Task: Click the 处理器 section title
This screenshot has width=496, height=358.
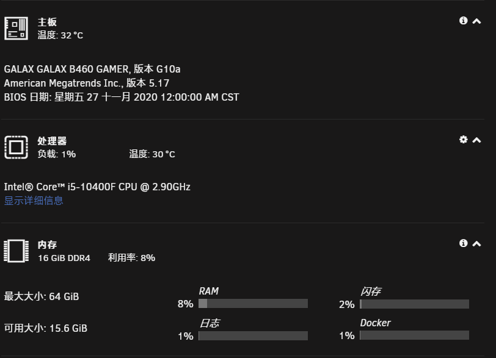Action: 52,141
